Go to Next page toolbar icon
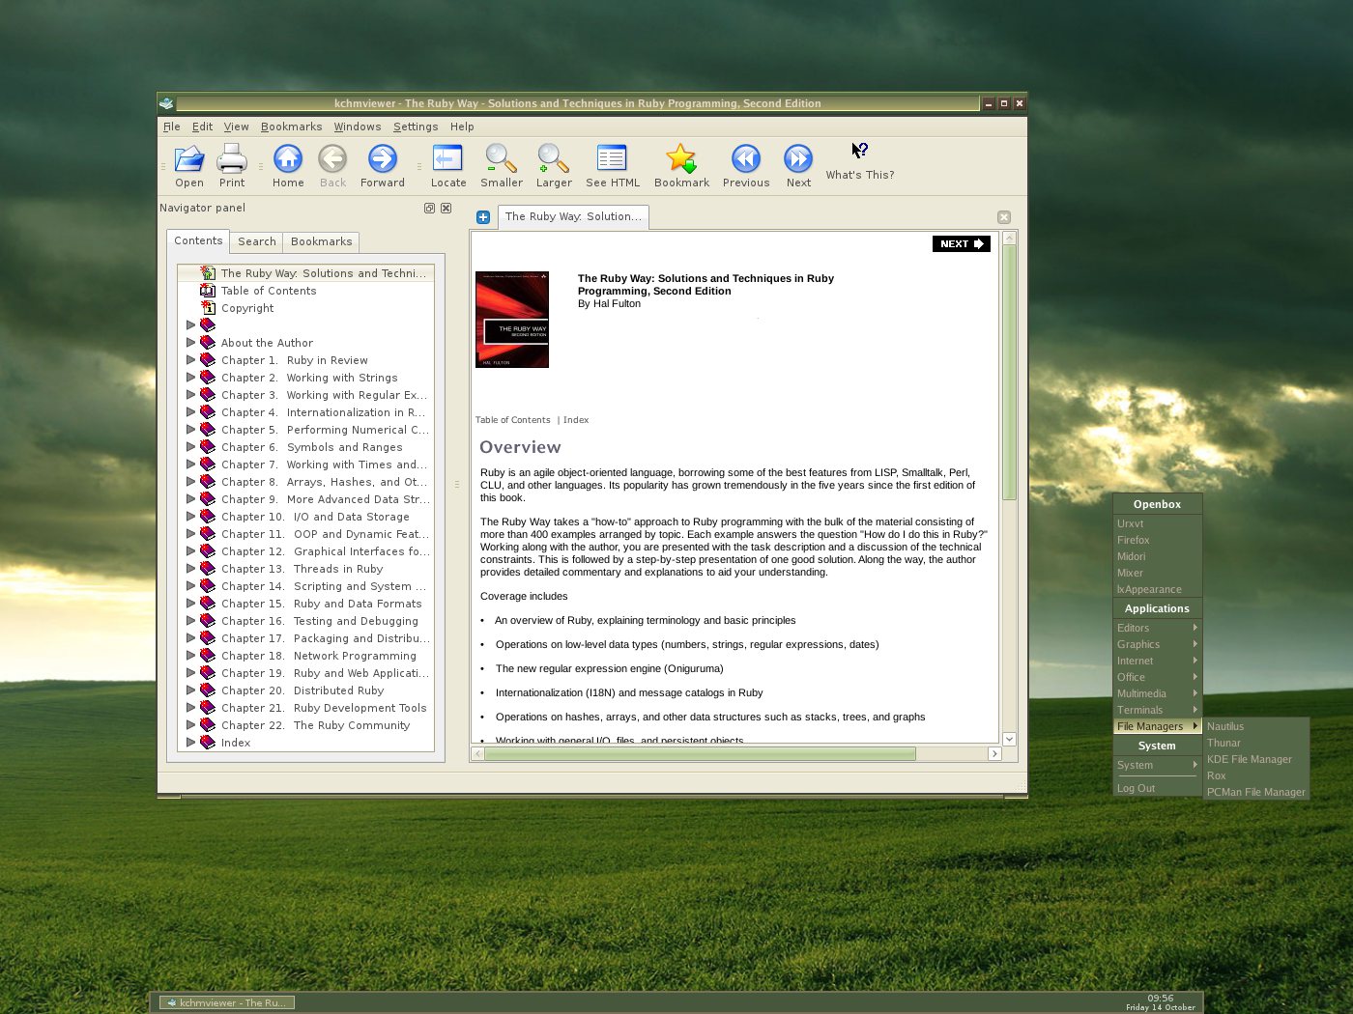 [x=798, y=159]
